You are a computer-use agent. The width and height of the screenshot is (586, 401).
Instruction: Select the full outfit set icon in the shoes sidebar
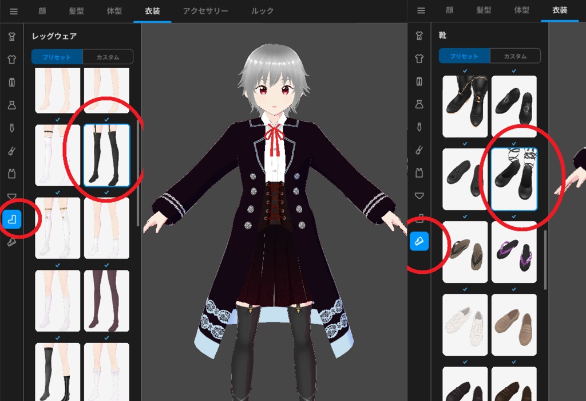coord(419,35)
